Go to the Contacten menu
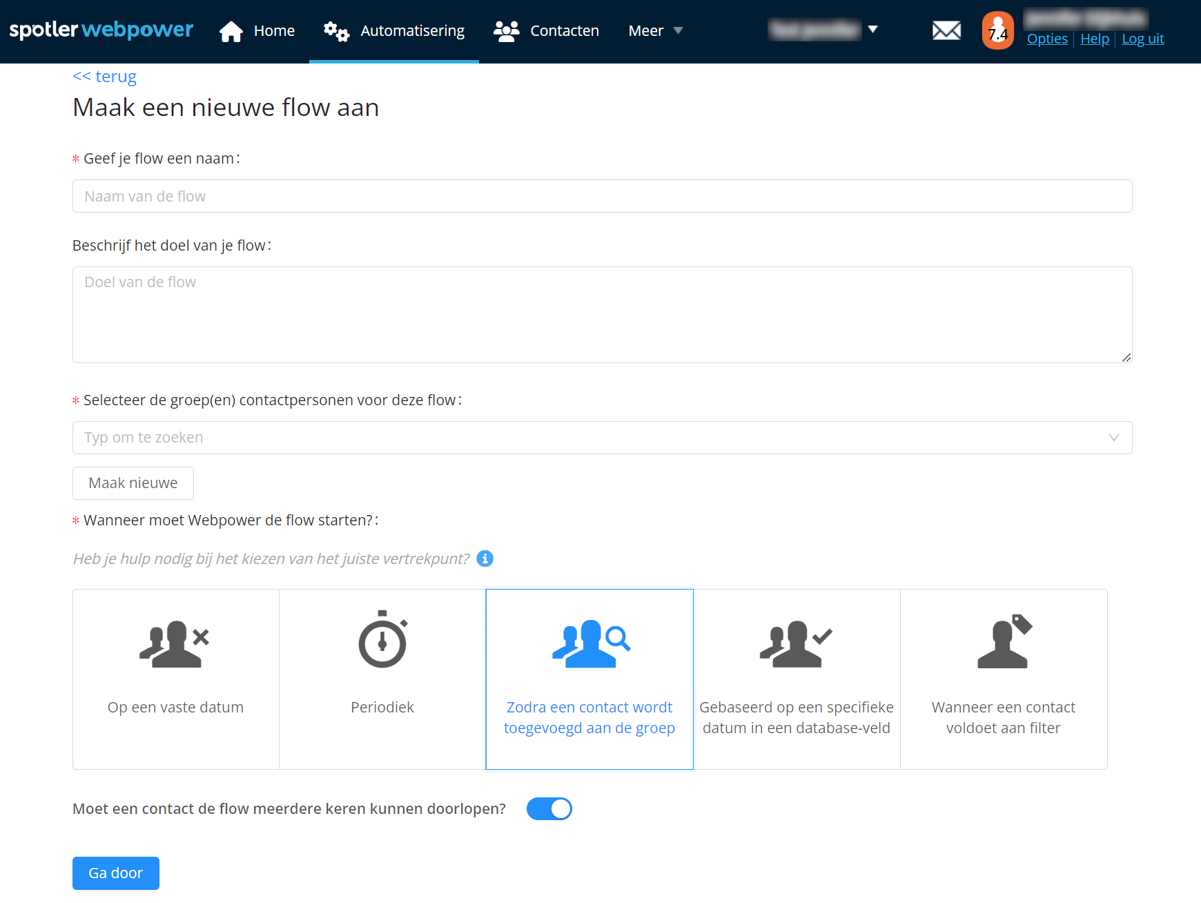1201x903 pixels. (x=546, y=30)
